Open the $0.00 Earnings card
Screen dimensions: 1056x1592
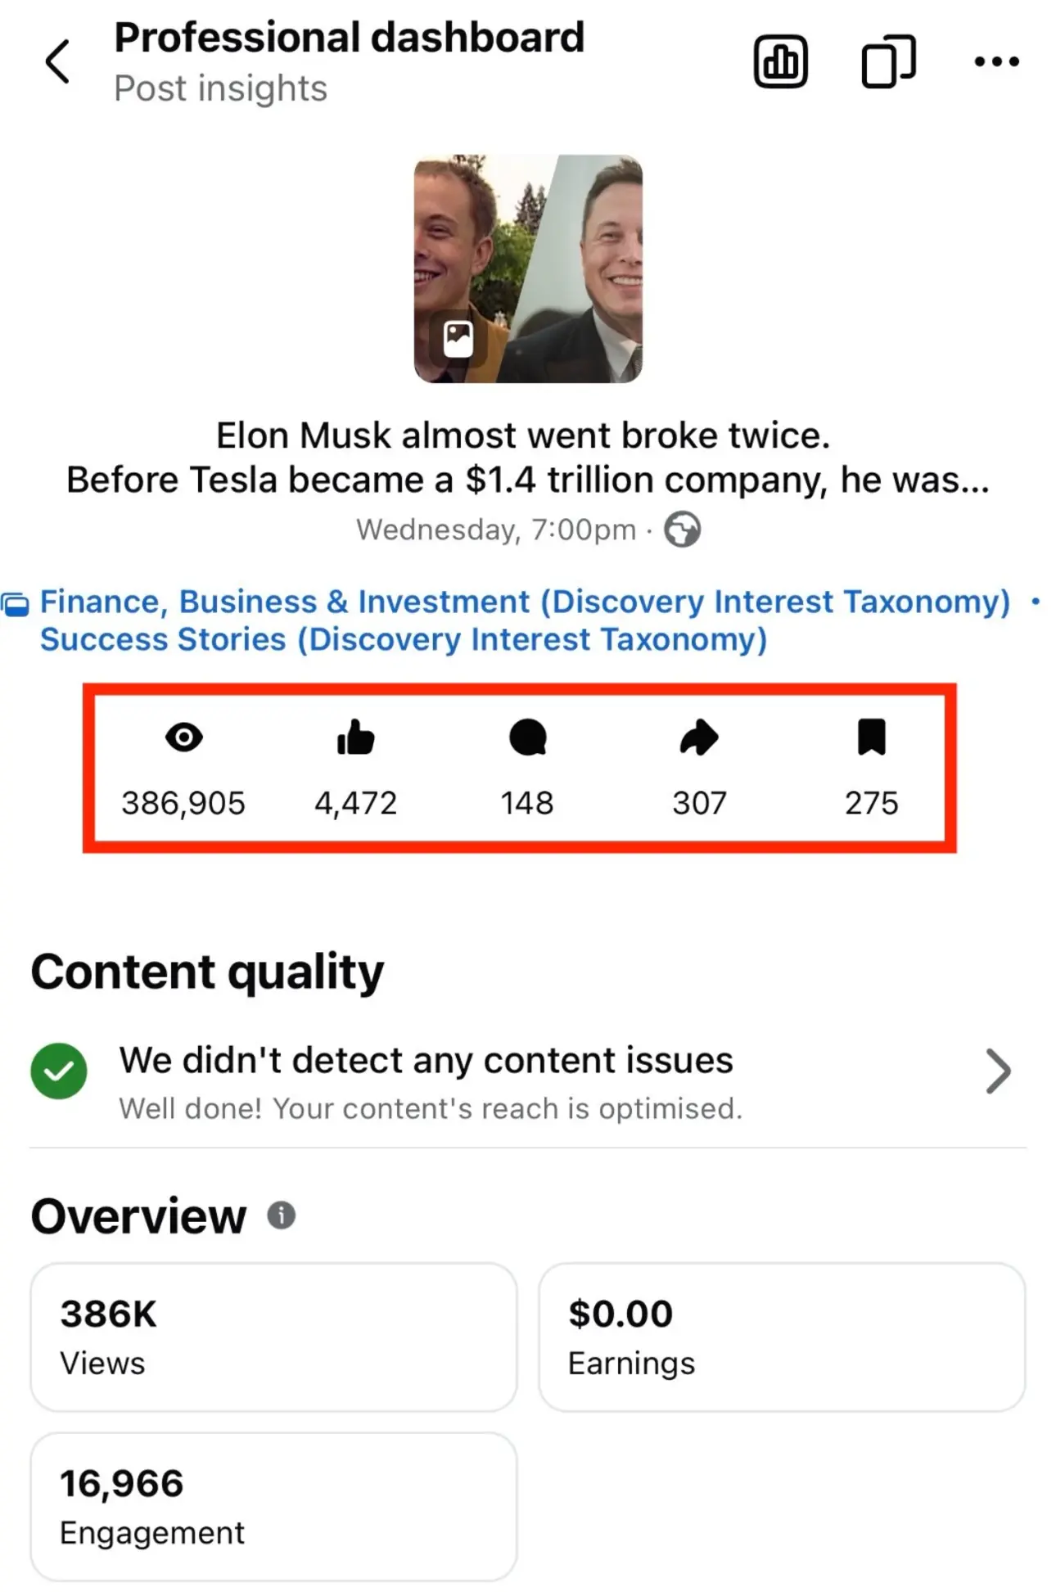[781, 1337]
